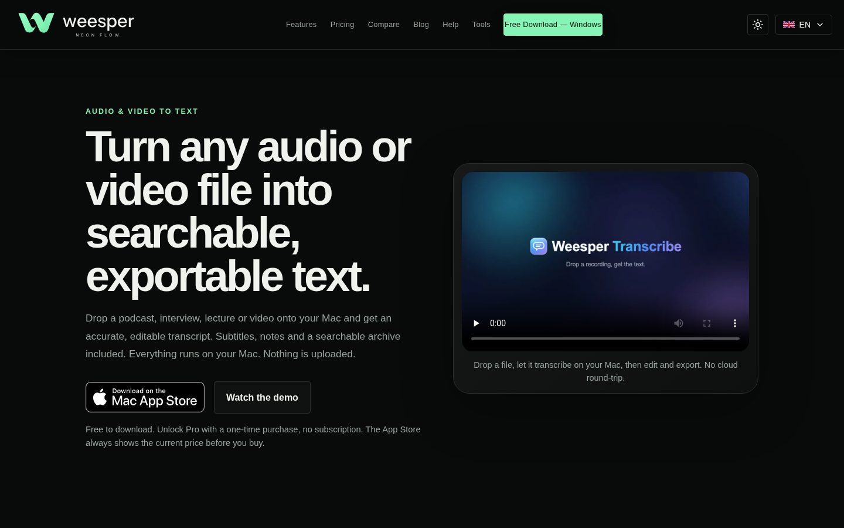Click the Watch the demo button
Screen dimensions: 844x528
(x=262, y=397)
